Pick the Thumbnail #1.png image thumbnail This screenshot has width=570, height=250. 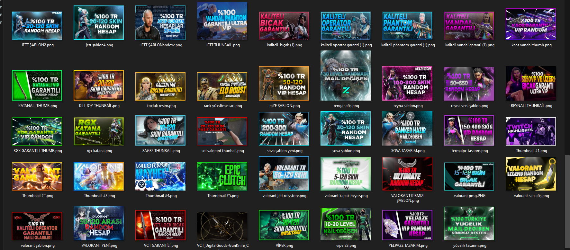[531, 131]
